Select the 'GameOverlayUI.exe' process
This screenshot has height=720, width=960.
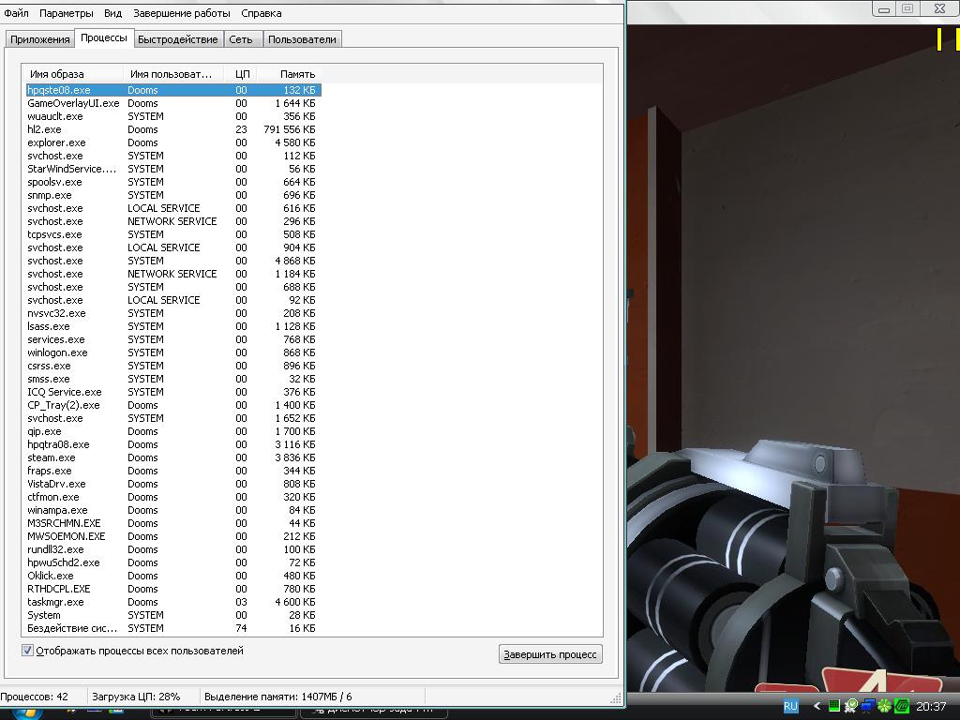173,103
